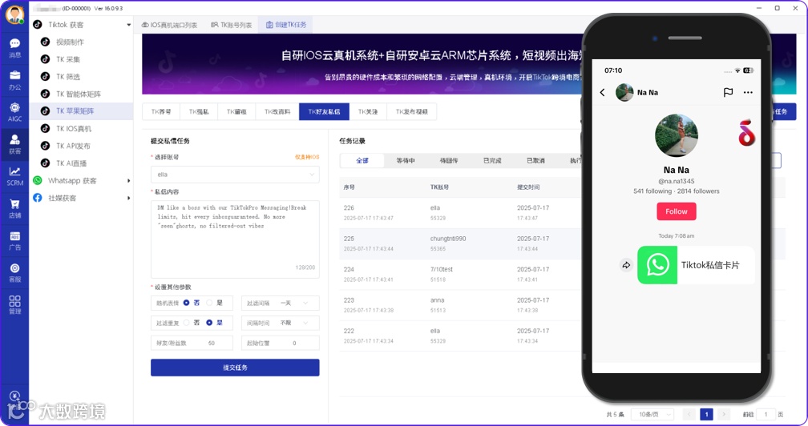Set 过滤重复 to 否
The height and width of the screenshot is (426, 808).
coord(187,323)
